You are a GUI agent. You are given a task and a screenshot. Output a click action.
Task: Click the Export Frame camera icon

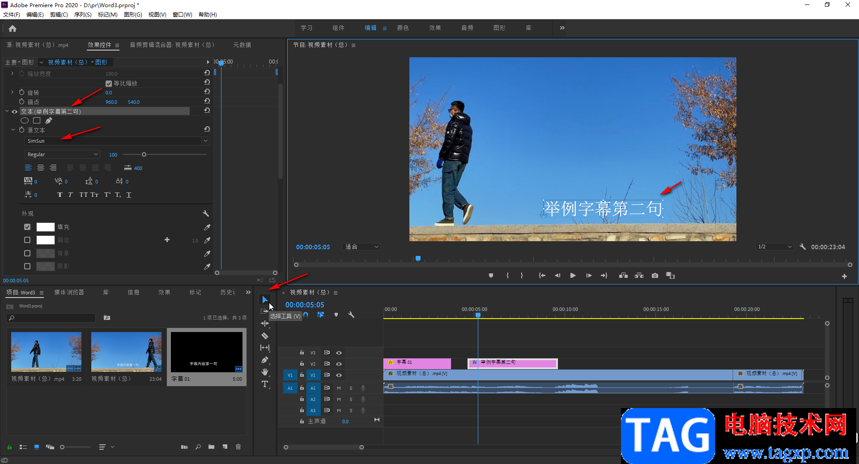(655, 276)
